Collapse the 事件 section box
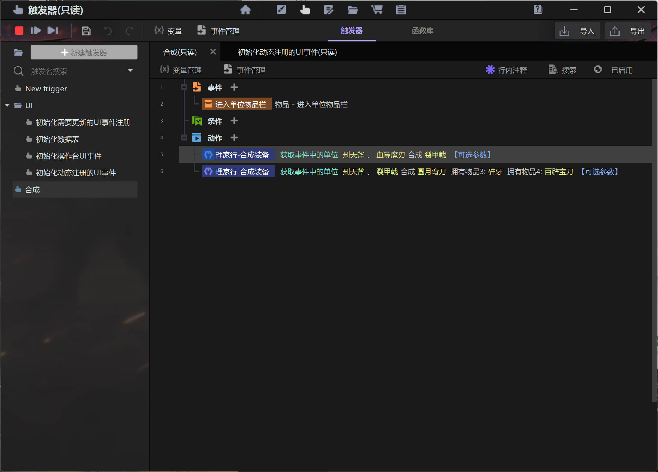658x472 pixels. [184, 87]
